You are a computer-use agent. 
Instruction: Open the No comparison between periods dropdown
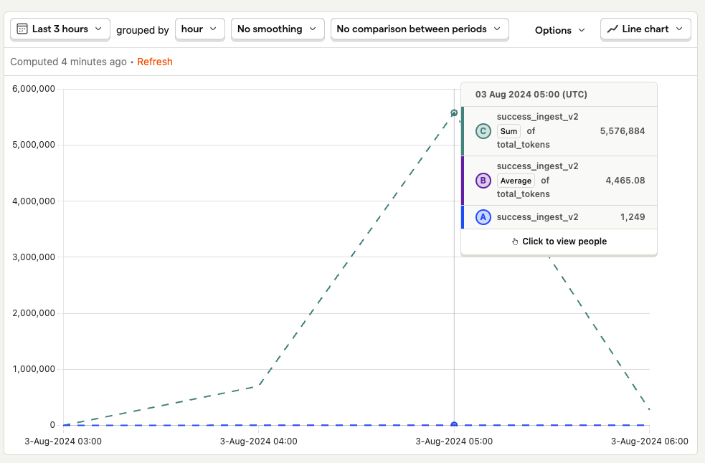(420, 29)
